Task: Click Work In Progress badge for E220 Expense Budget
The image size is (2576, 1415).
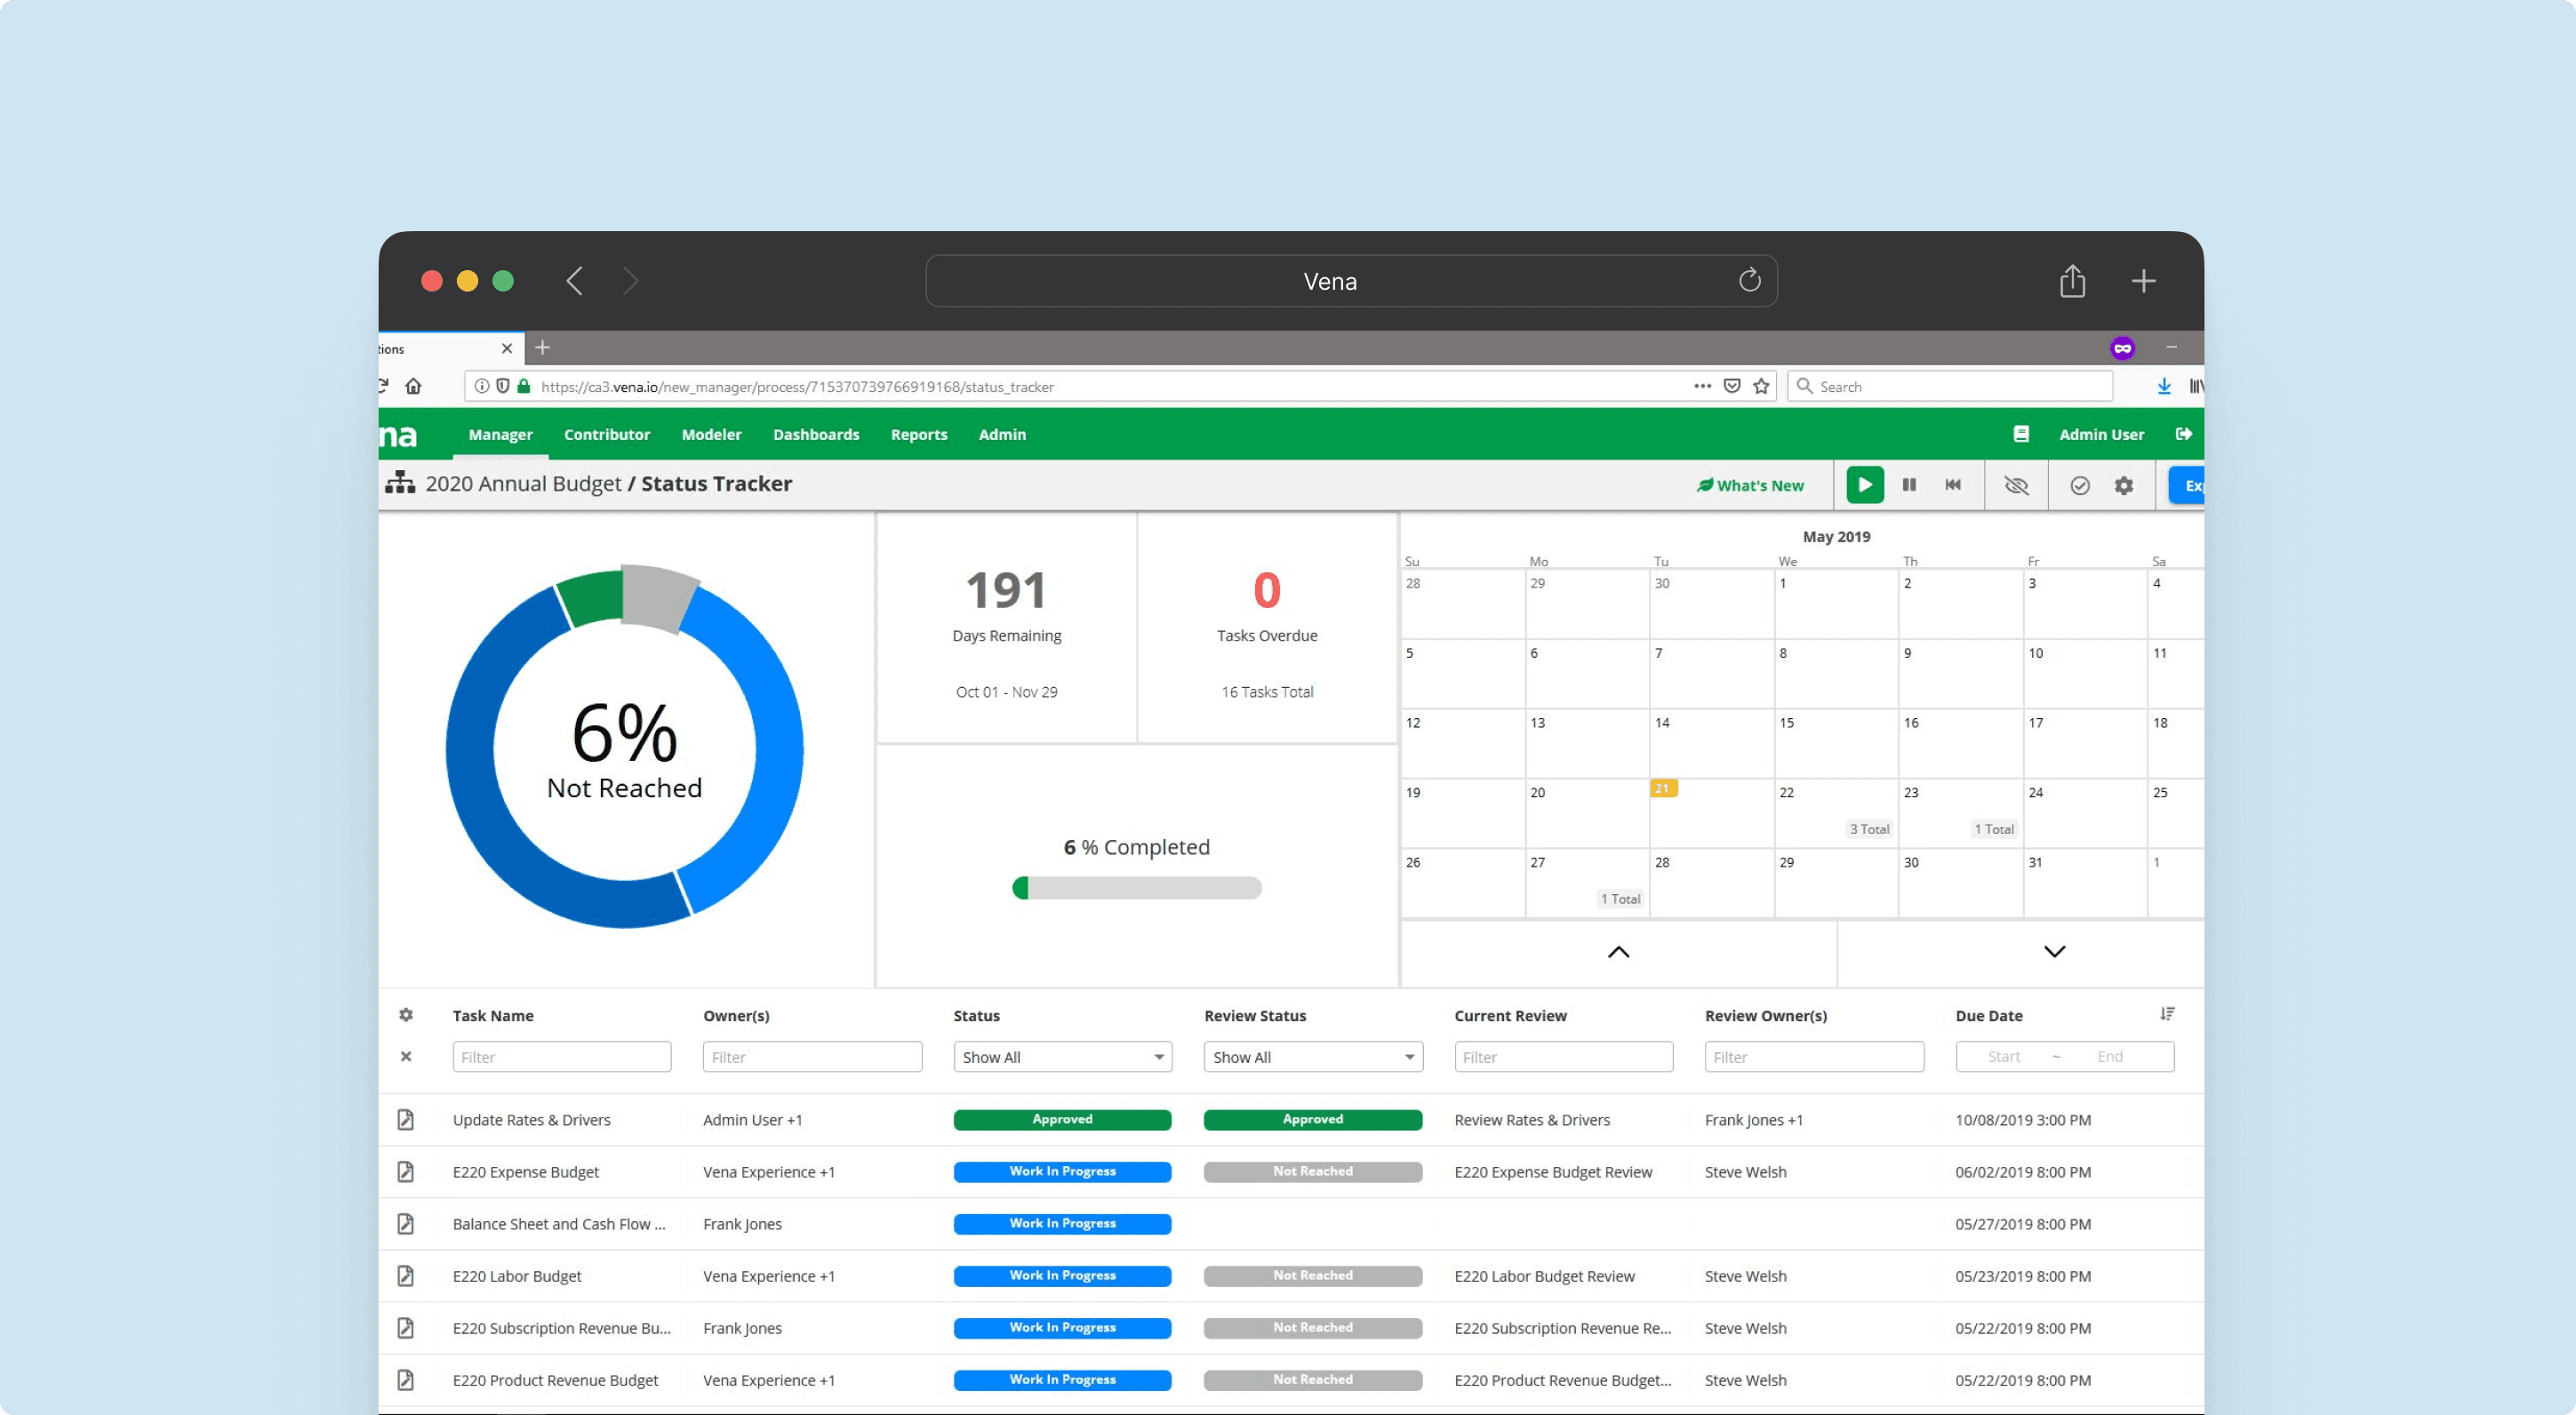Action: click(x=1062, y=1172)
